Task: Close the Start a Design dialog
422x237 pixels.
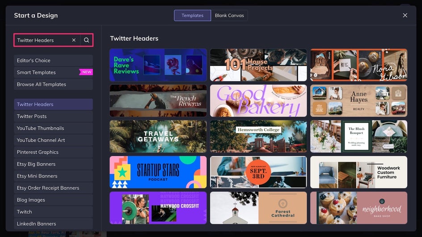Action: click(x=405, y=15)
